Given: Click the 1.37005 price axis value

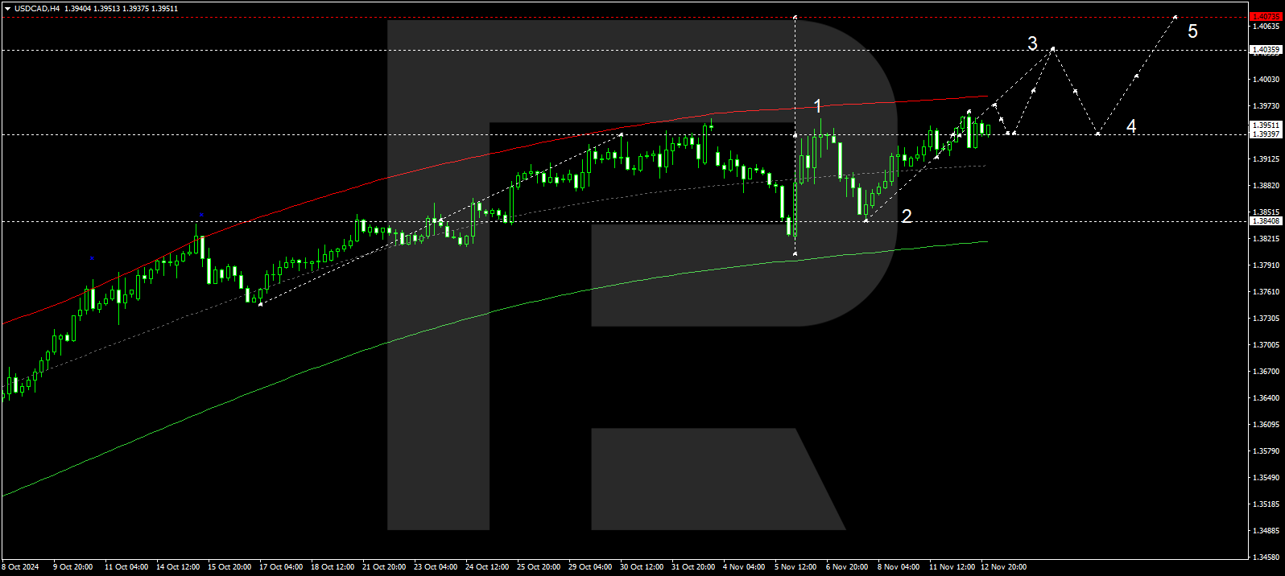Looking at the screenshot, I should [1266, 344].
